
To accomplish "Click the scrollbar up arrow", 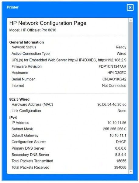I will tap(131, 20).
